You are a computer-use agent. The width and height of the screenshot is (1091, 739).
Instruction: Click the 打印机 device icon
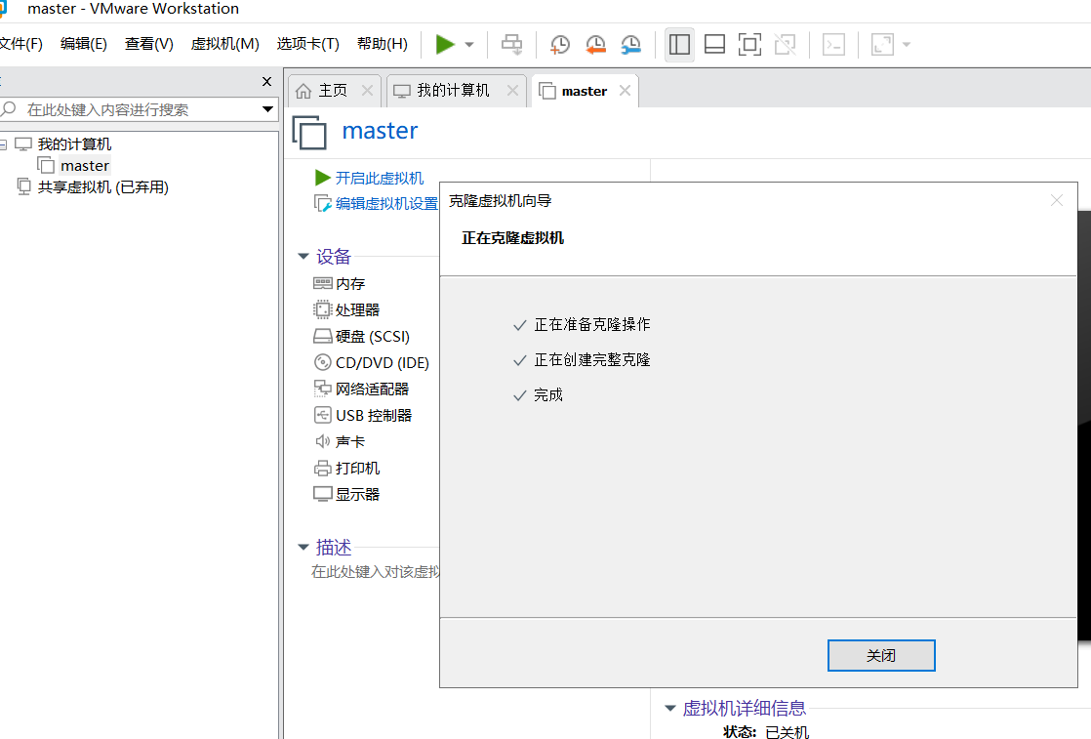pyautogui.click(x=322, y=468)
